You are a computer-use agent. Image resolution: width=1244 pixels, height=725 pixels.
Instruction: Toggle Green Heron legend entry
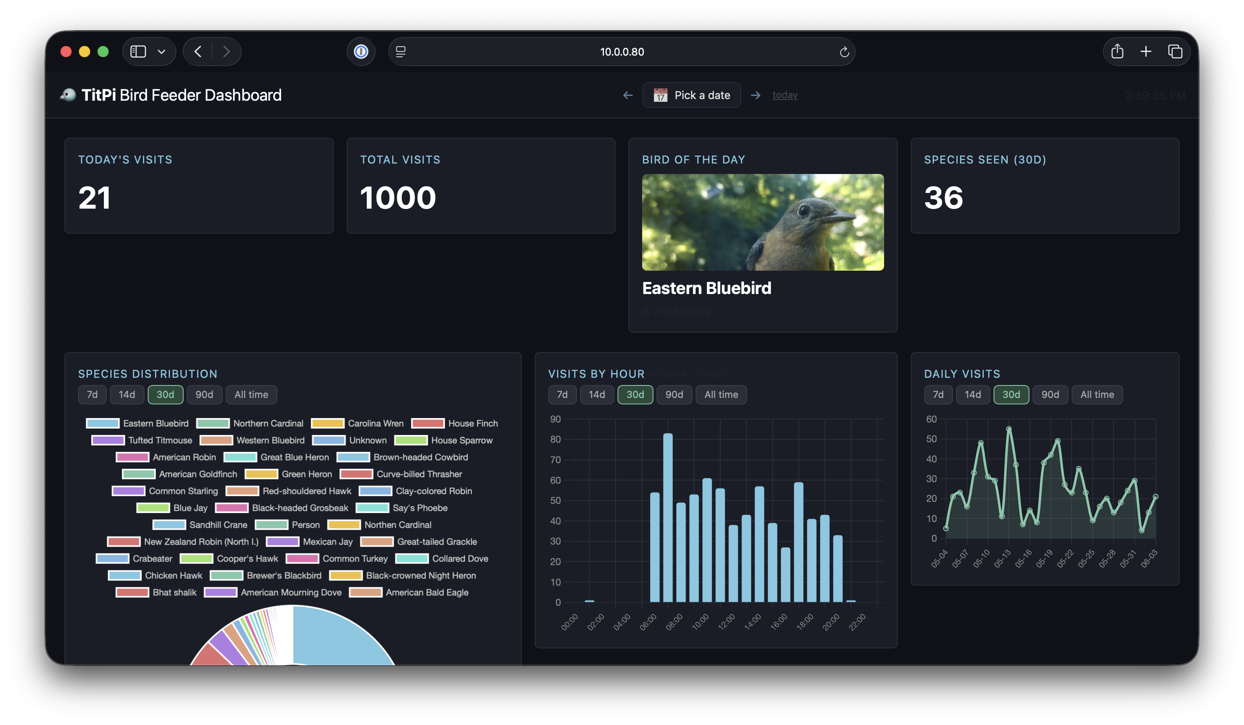(x=289, y=474)
